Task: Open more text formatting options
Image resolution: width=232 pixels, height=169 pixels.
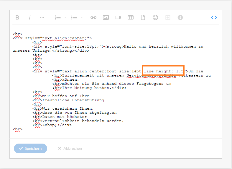Action: 42,17
